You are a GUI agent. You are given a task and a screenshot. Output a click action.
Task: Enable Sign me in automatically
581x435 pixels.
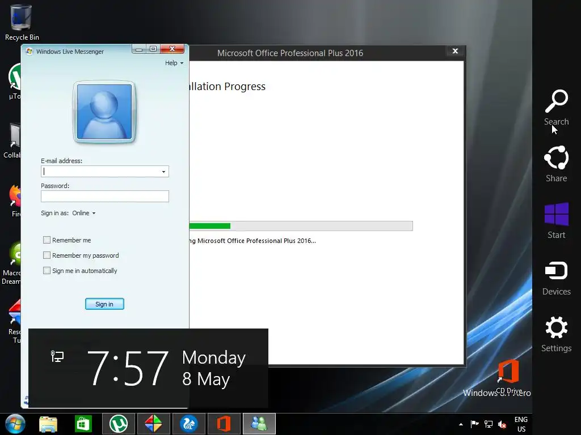tap(47, 271)
